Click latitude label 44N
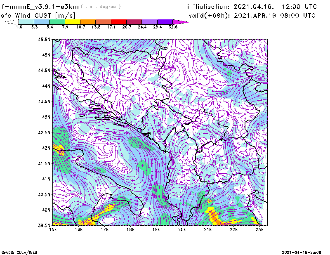The image size is (330, 255). pos(46,86)
